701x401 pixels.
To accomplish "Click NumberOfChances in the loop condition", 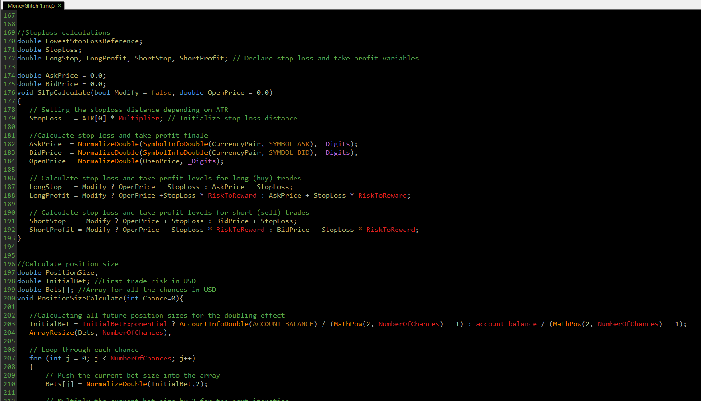I will (141, 358).
